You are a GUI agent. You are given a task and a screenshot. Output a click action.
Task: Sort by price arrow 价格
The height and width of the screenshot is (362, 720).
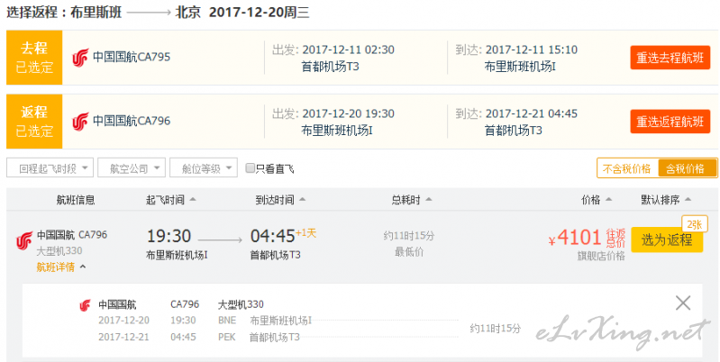pos(608,200)
